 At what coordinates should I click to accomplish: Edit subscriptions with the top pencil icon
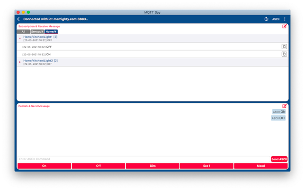pyautogui.click(x=285, y=26)
